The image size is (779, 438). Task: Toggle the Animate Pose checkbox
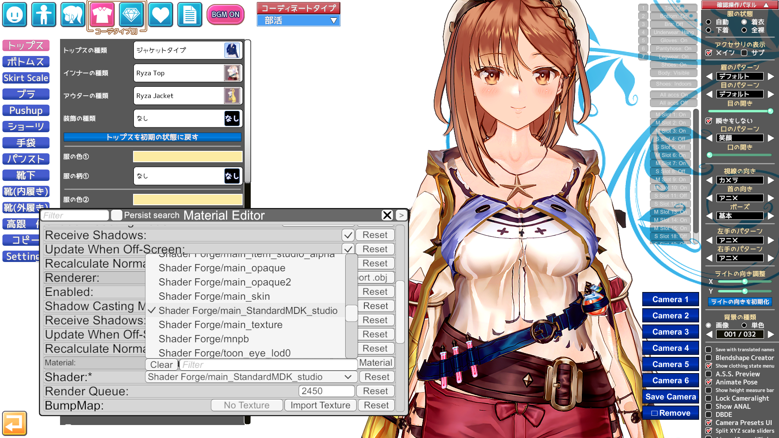[708, 382]
